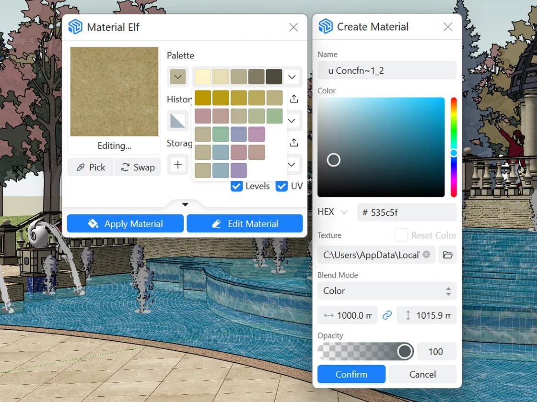Click the Pick eyedropper button
This screenshot has width=537, height=402.
tap(91, 167)
